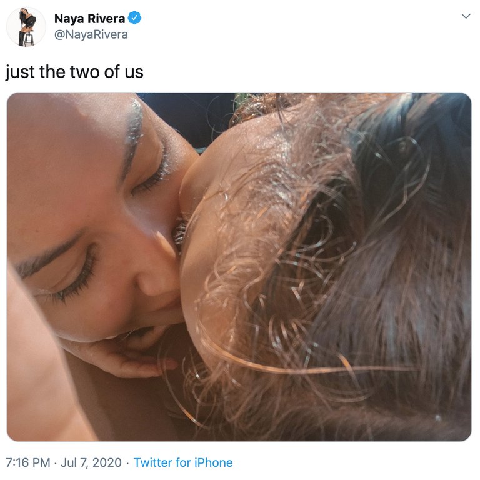Click the word "us" in the tweet
The image size is (480, 480).
click(134, 72)
